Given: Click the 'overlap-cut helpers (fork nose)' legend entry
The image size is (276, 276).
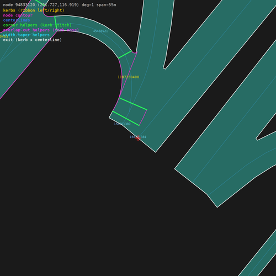Looking at the screenshot, I should (41, 30).
